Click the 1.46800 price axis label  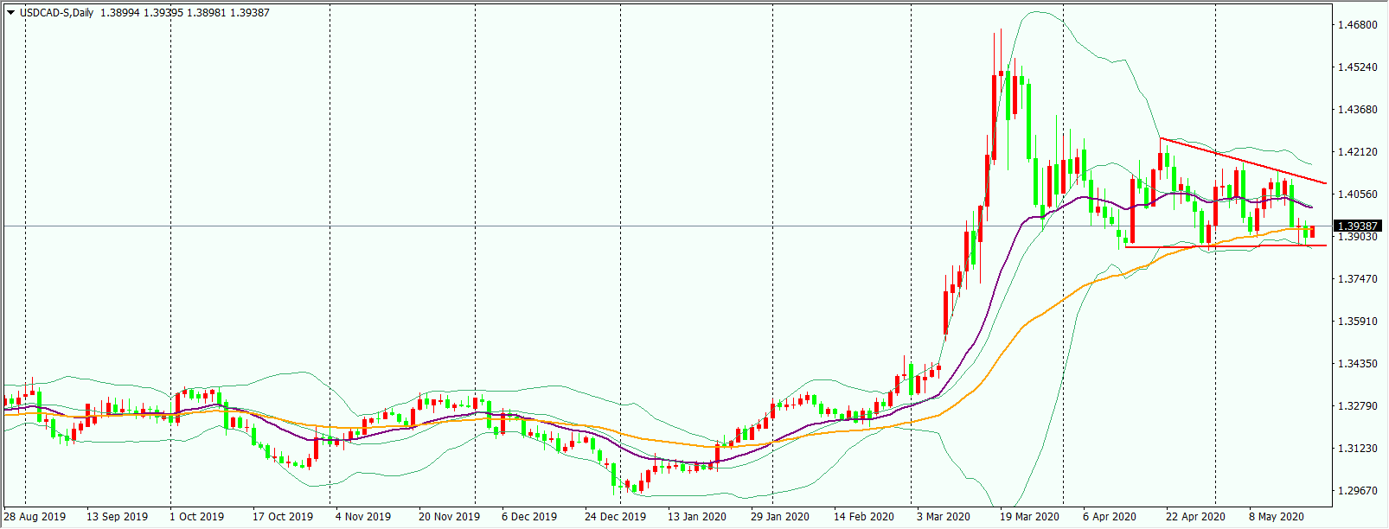coord(1357,25)
